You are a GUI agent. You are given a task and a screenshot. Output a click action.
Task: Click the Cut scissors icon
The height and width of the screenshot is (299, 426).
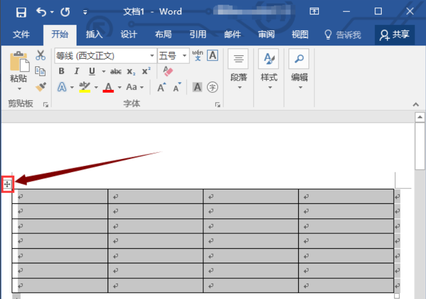tap(40, 55)
